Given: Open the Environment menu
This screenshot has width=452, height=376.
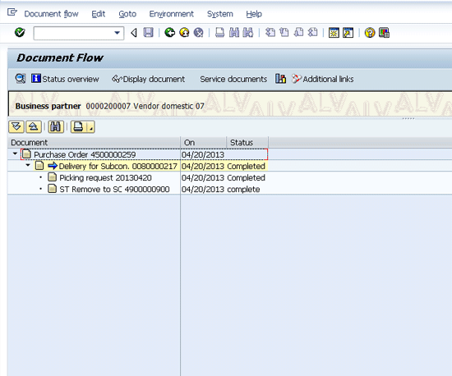Looking at the screenshot, I should pos(172,14).
